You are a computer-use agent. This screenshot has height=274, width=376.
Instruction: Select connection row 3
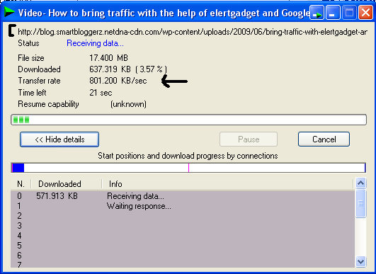click(183, 226)
